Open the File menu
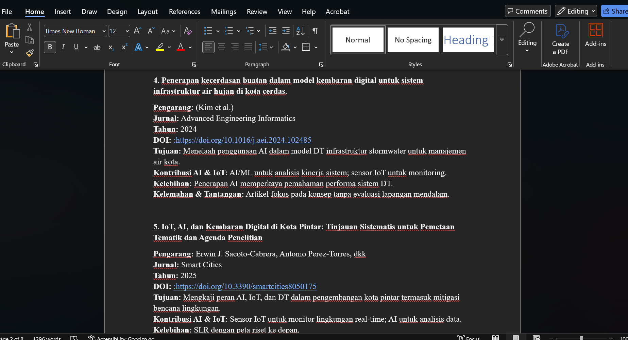The image size is (628, 340). click(x=7, y=12)
